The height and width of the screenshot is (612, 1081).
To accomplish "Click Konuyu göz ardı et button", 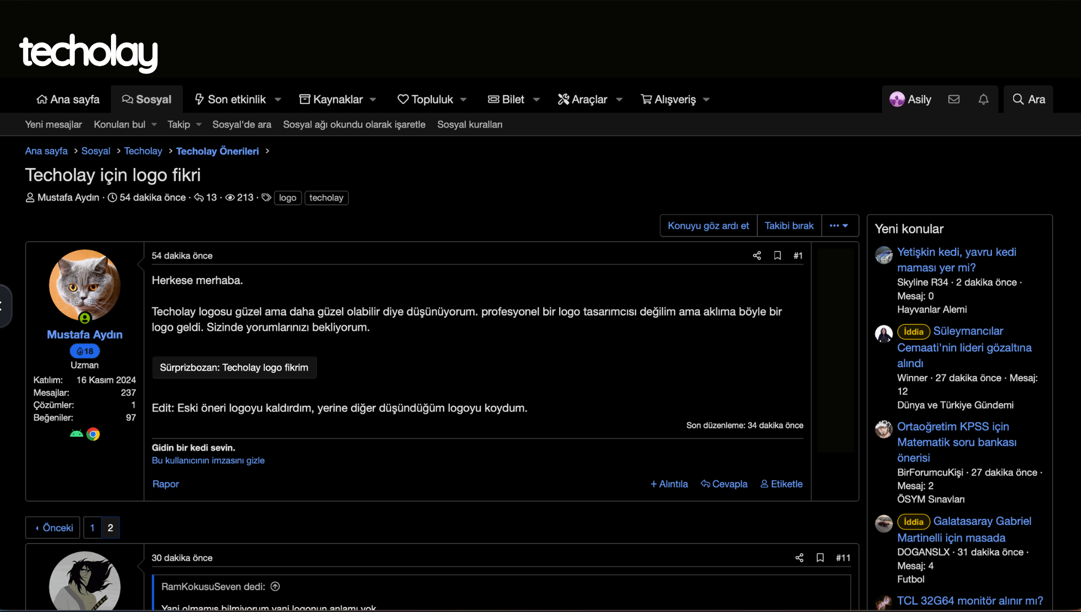I will [708, 226].
